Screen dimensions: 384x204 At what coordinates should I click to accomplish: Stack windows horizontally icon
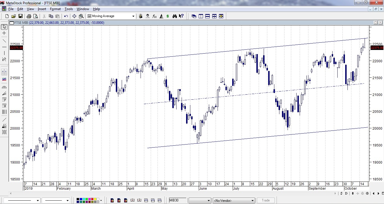tap(207, 16)
